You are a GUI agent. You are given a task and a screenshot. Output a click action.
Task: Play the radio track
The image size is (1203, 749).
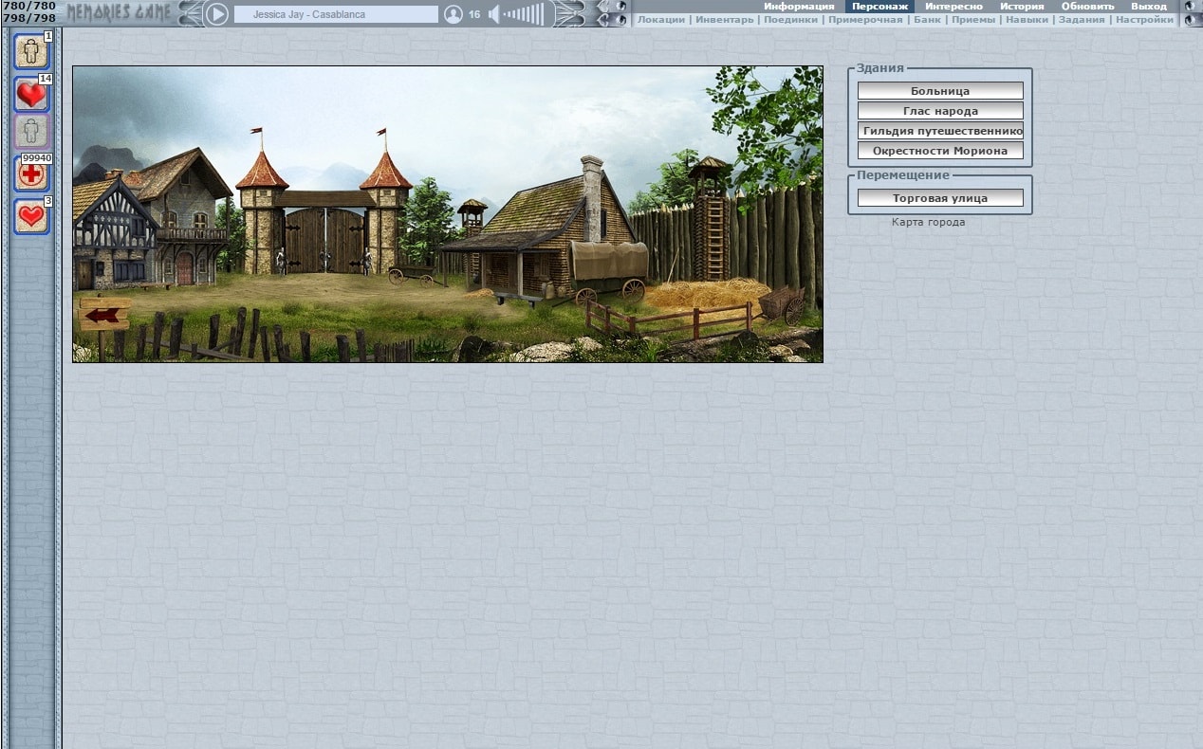tap(217, 14)
